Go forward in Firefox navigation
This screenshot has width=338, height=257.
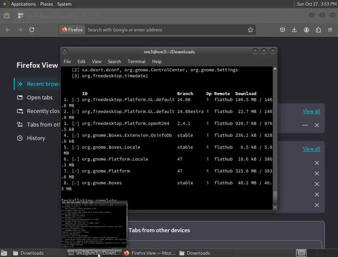pyautogui.click(x=20, y=30)
